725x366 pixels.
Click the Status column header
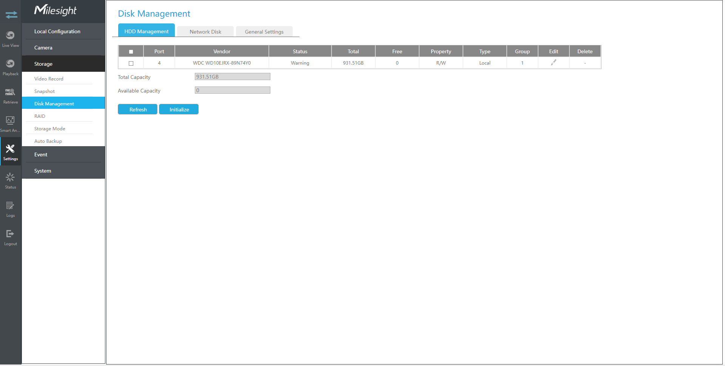tap(300, 51)
